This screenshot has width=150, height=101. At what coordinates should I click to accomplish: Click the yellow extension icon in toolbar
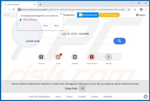click(135, 9)
